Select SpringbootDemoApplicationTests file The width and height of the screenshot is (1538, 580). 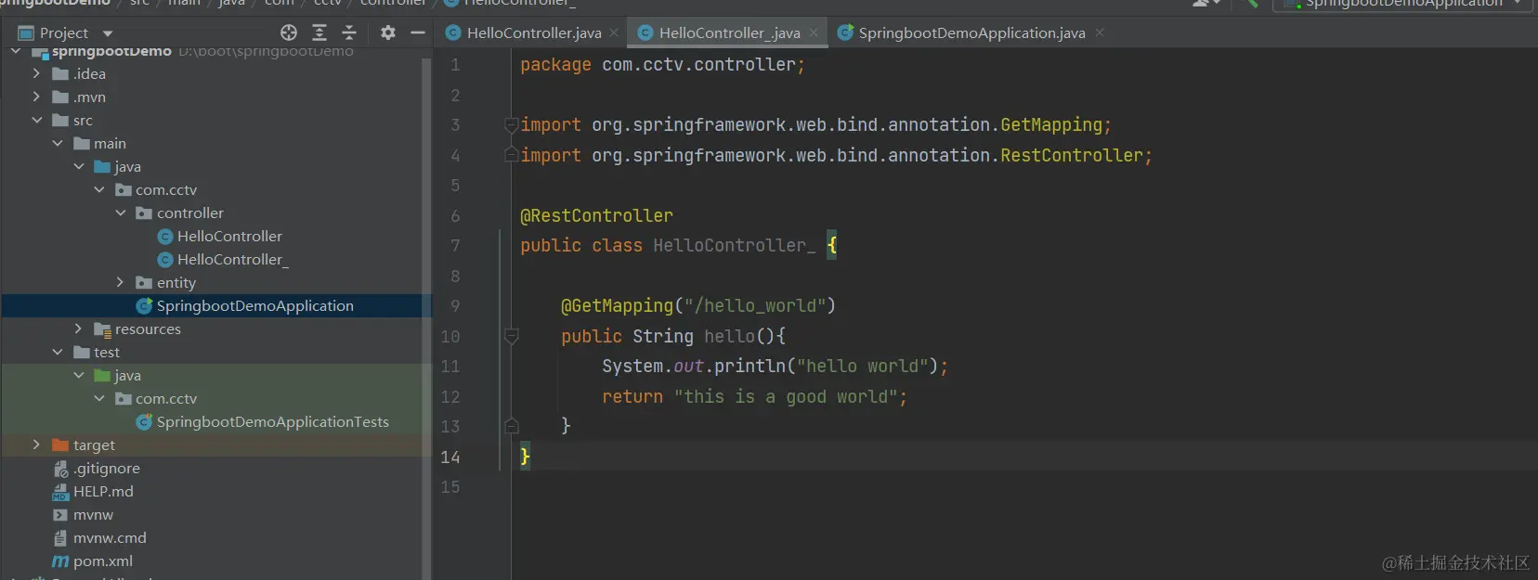263,421
